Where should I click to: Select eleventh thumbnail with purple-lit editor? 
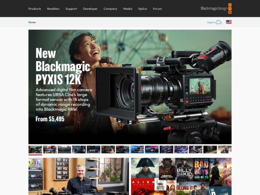(x=181, y=149)
